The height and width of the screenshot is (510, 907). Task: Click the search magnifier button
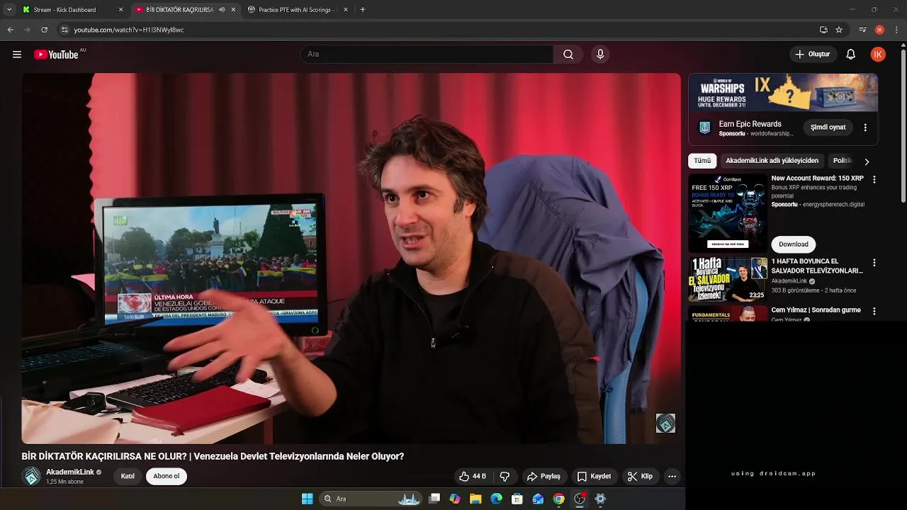click(568, 55)
